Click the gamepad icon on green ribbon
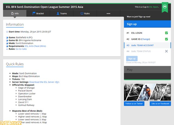 point(165,6)
